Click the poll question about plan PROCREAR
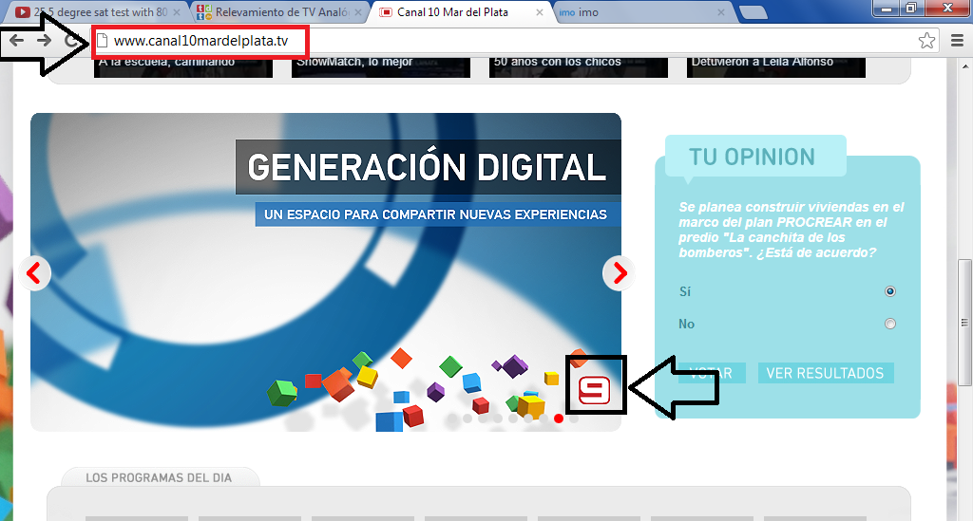The image size is (973, 521). tap(792, 230)
